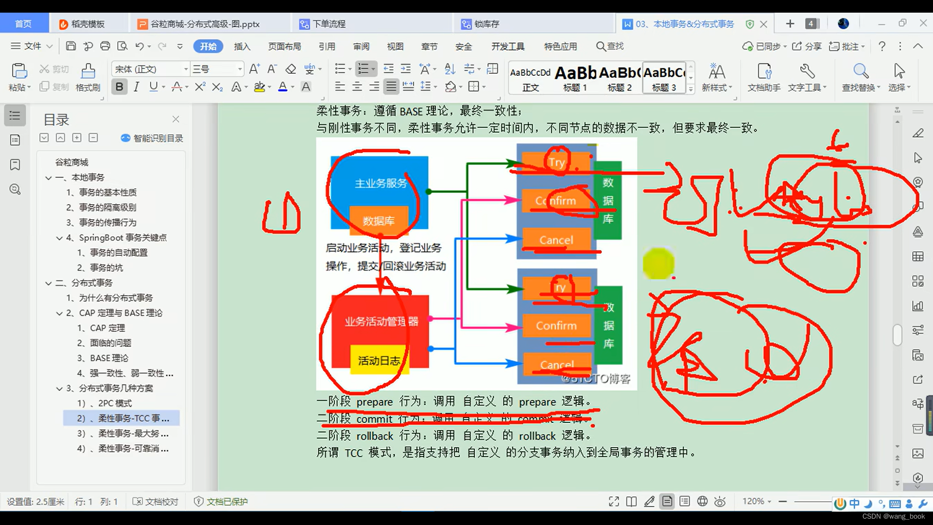The image size is (933, 525).
Task: Click the vertical scrollbar thumb
Action: (897, 334)
